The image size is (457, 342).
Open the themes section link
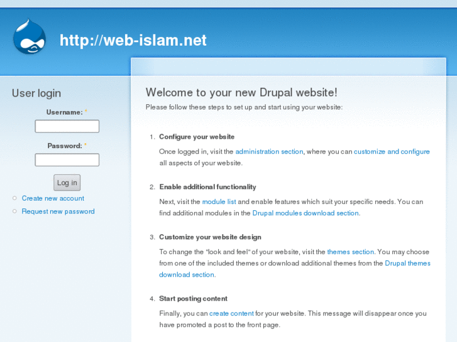(x=350, y=252)
